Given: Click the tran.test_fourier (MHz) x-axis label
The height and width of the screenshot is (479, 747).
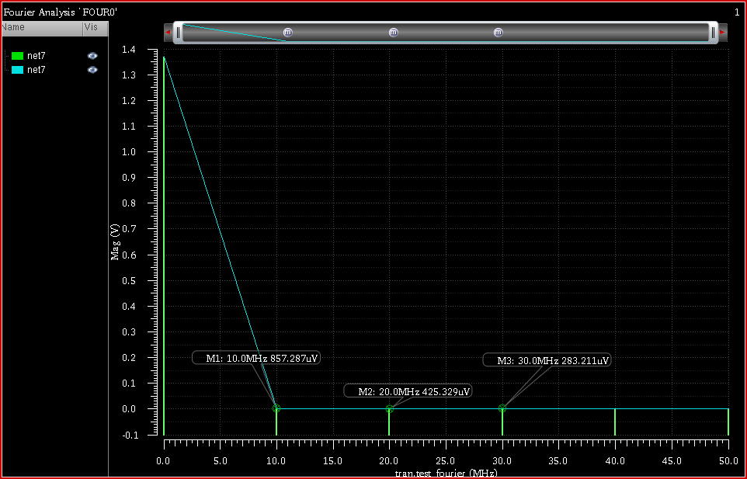Looking at the screenshot, I should click(446, 474).
